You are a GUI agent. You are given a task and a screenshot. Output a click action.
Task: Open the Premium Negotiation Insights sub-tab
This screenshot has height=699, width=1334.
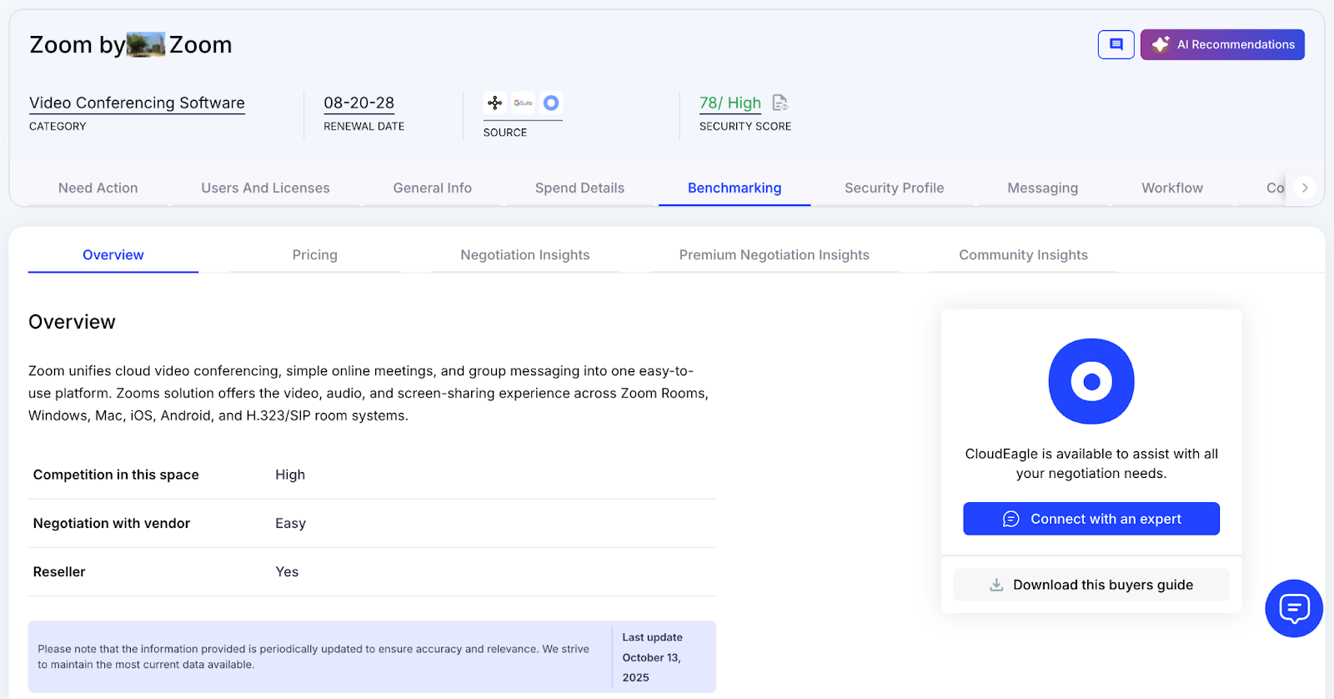[775, 254]
